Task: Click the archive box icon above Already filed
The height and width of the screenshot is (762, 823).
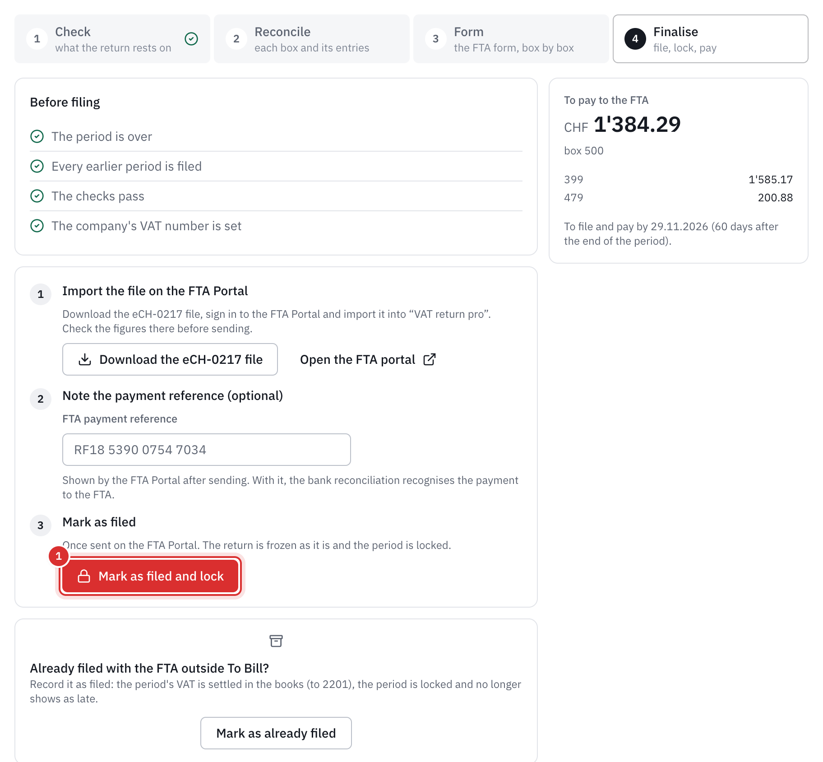Action: click(276, 641)
